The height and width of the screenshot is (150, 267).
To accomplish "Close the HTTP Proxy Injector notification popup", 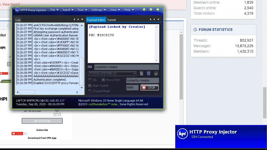I will tap(264, 129).
